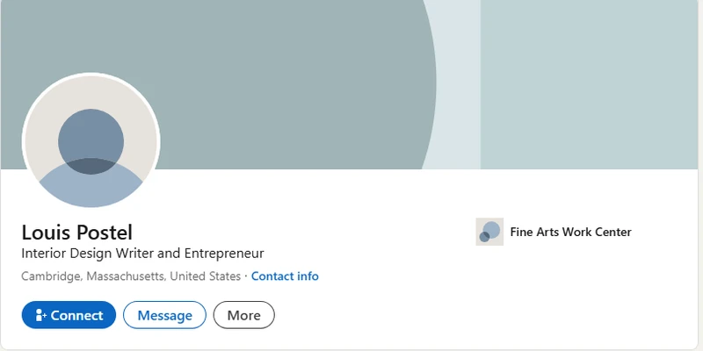Image resolution: width=703 pixels, height=351 pixels.
Task: Open the Contact info link
Action: (x=285, y=276)
